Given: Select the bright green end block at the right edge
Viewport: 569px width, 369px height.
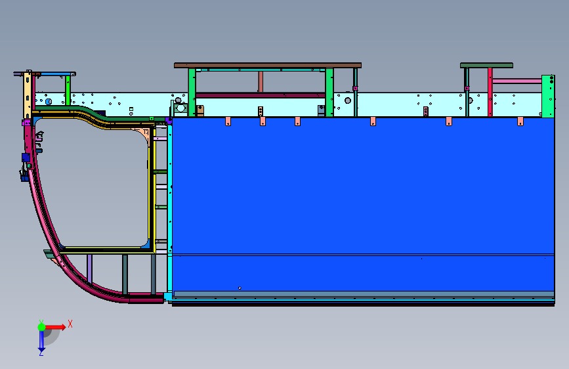Looking at the screenshot, I should click(x=548, y=97).
